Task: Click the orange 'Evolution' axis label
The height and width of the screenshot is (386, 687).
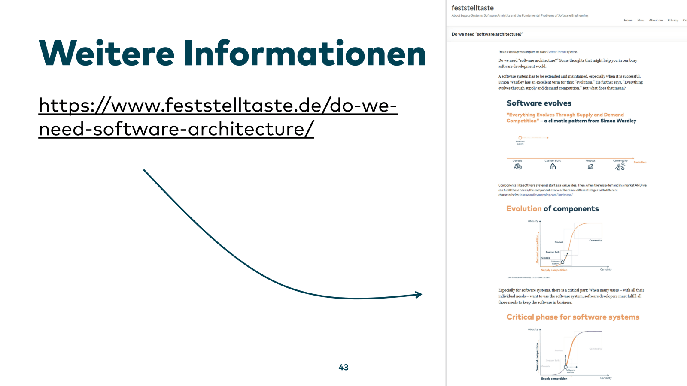Action: [x=640, y=162]
